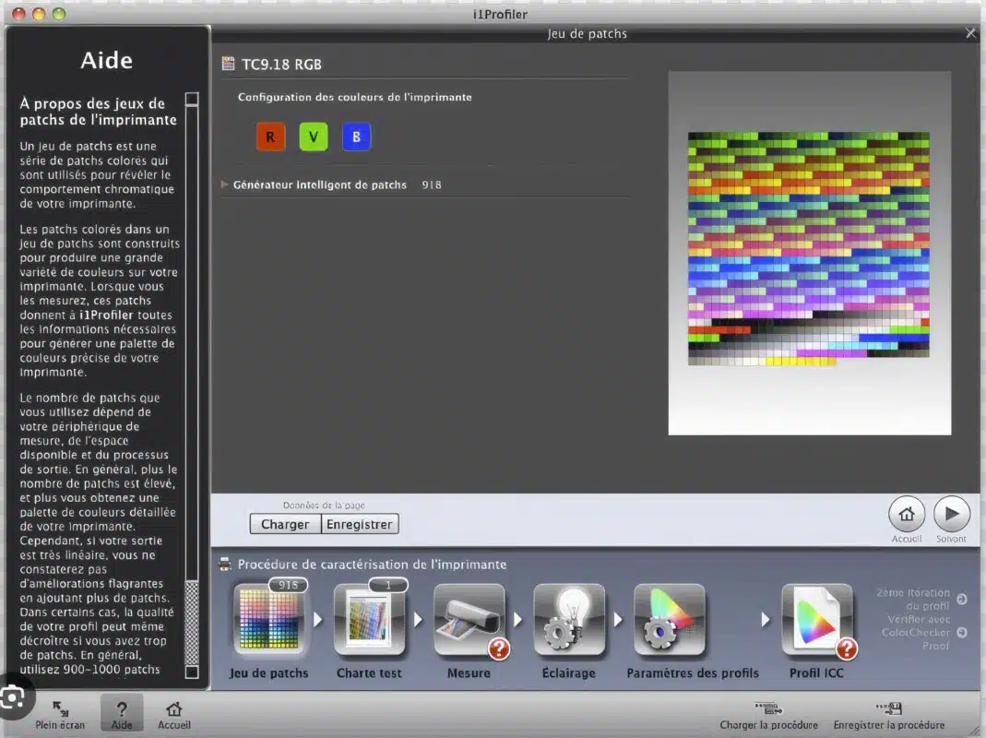
Task: Toggle Plein écran full screen mode
Action: point(60,709)
